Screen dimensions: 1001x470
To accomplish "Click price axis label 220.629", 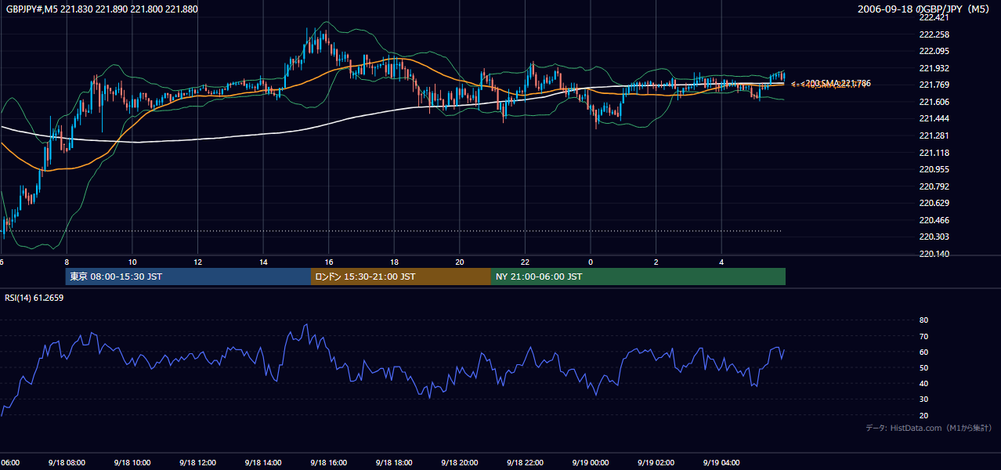I will [x=934, y=203].
